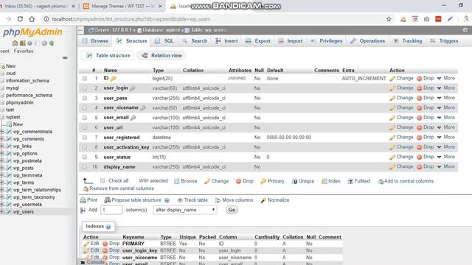Image resolution: width=472 pixels, height=265 pixels.
Task: Check the user_pass row checkbox
Action: pyautogui.click(x=85, y=98)
